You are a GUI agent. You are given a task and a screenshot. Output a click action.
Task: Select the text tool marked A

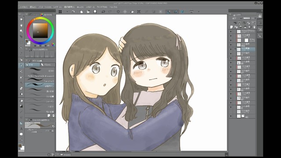[21, 129]
